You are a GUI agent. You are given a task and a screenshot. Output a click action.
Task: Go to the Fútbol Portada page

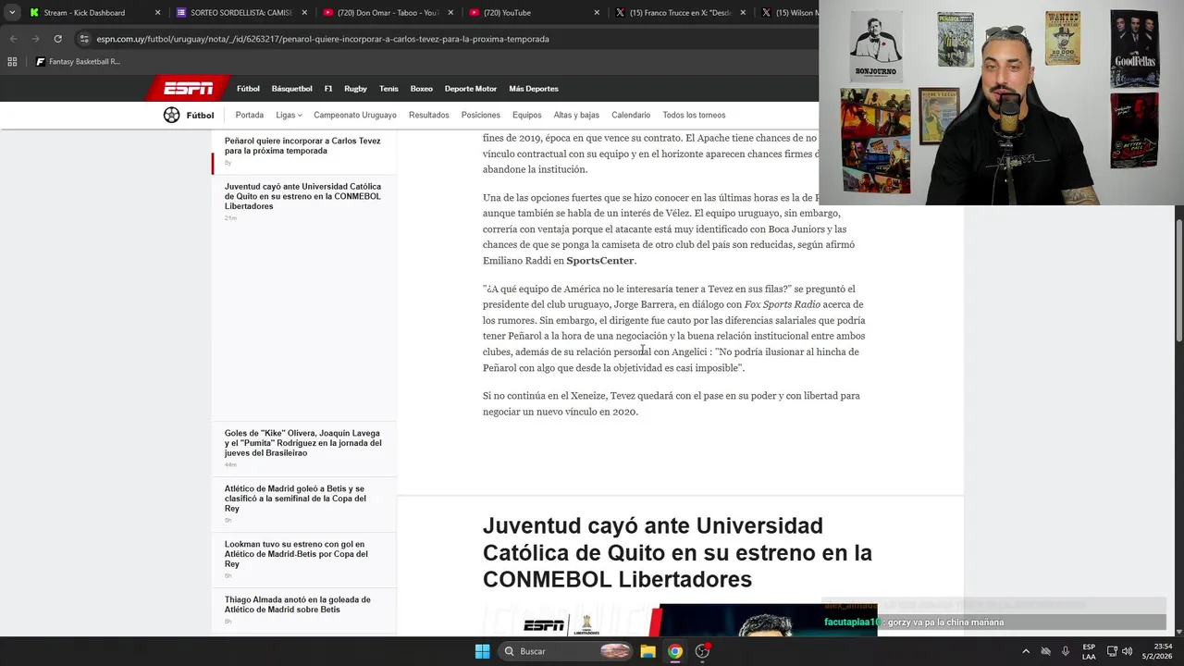click(250, 115)
